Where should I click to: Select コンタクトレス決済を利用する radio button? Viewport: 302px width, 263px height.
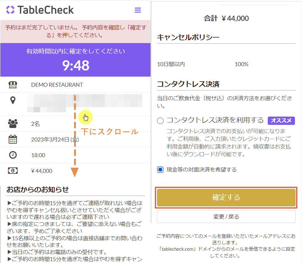[160, 121]
